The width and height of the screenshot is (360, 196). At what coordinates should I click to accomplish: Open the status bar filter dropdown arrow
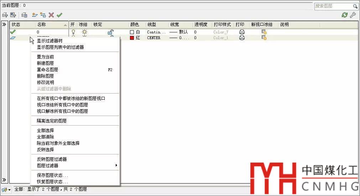click(x=9, y=190)
